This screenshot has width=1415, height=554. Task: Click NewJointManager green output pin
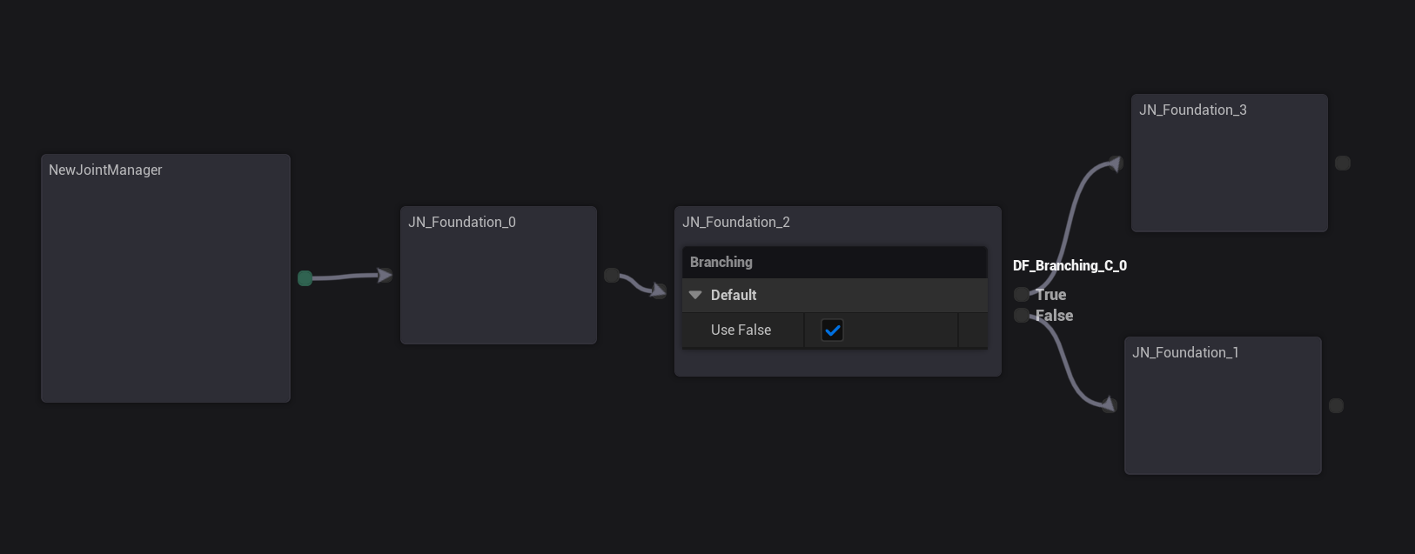pos(305,278)
